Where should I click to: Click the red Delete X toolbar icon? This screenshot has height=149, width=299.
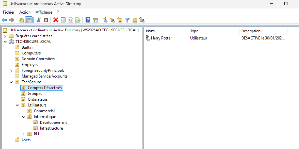[x=56, y=20]
